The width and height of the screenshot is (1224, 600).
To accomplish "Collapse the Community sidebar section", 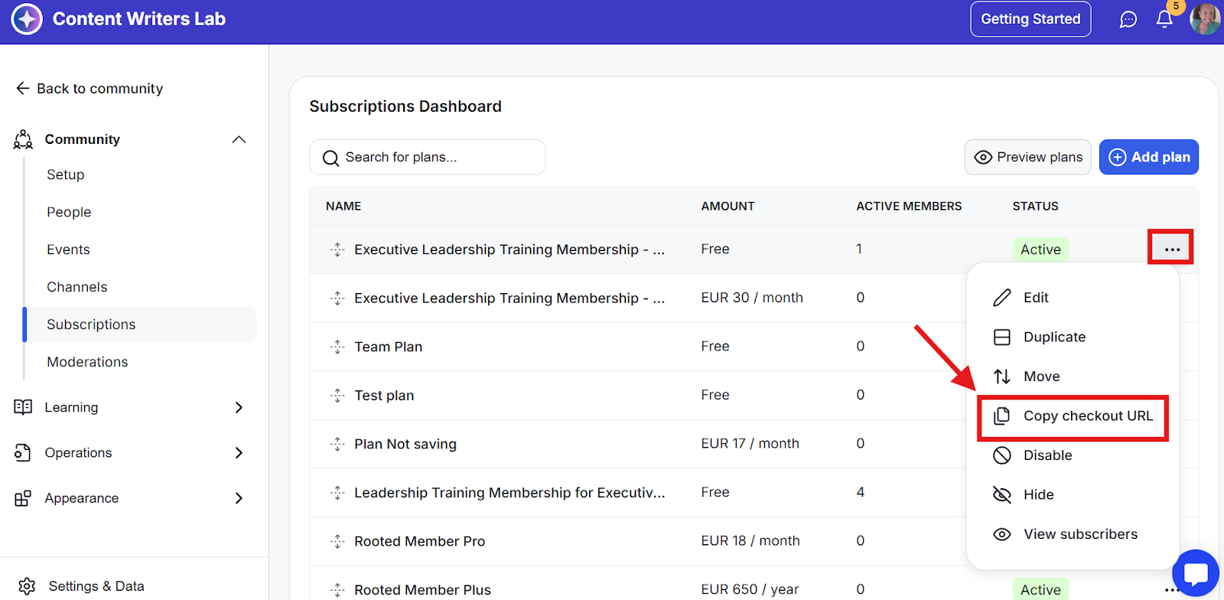I will 239,139.
